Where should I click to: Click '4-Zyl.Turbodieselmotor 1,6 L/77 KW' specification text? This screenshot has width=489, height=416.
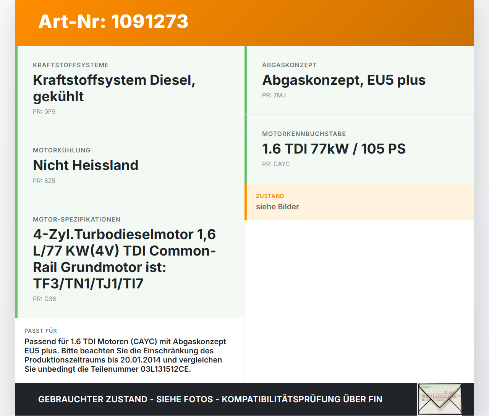pyautogui.click(x=125, y=259)
